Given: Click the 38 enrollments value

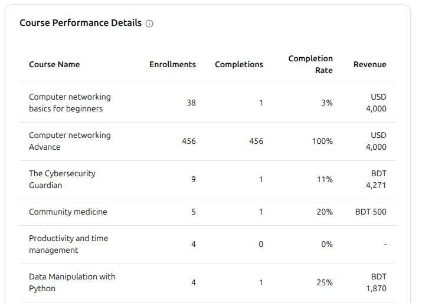Looking at the screenshot, I should click(x=191, y=103).
